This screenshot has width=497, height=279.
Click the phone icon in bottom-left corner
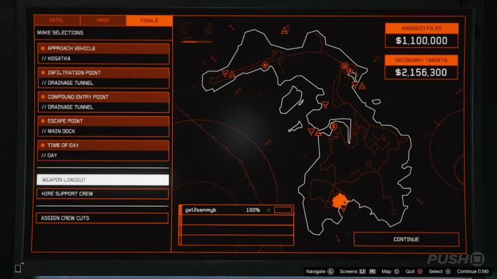pyautogui.click(x=19, y=268)
